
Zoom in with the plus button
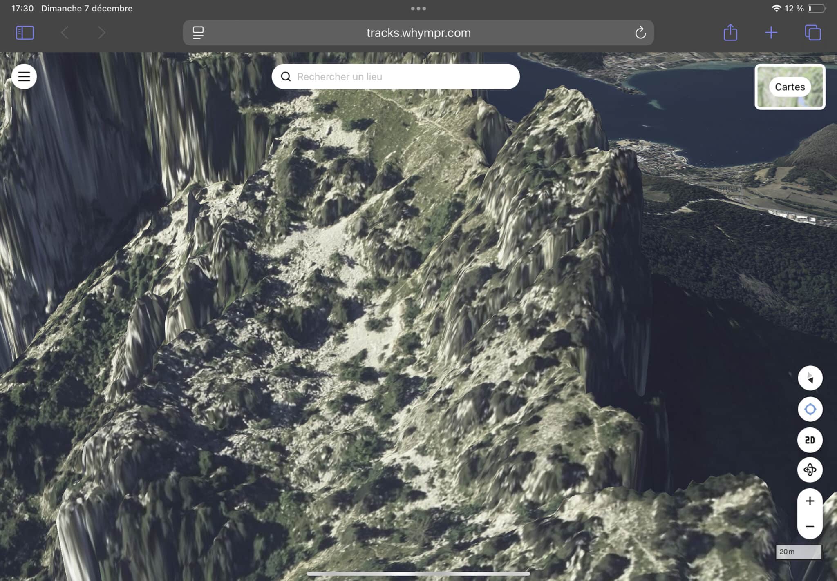tap(810, 501)
